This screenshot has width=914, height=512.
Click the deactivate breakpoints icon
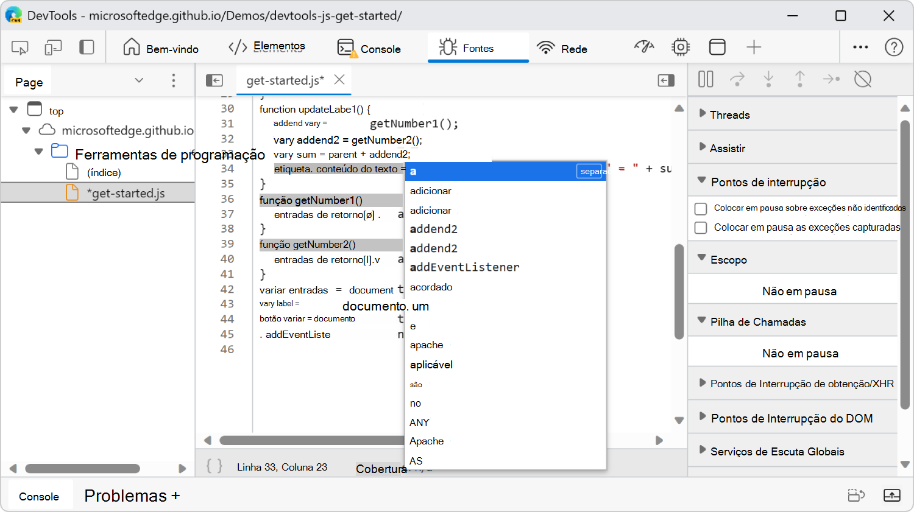(x=863, y=79)
